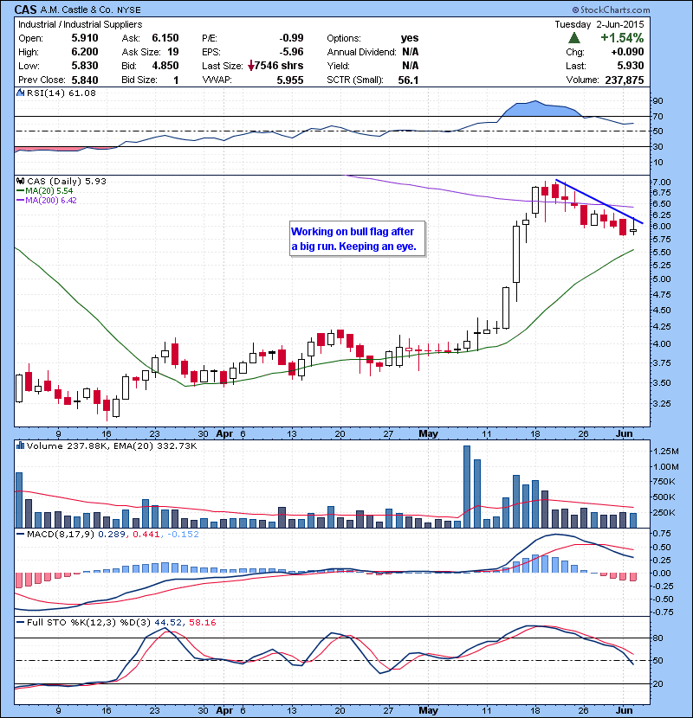
Task: Click the green MA(20) legend line marker
Action: [x=21, y=191]
